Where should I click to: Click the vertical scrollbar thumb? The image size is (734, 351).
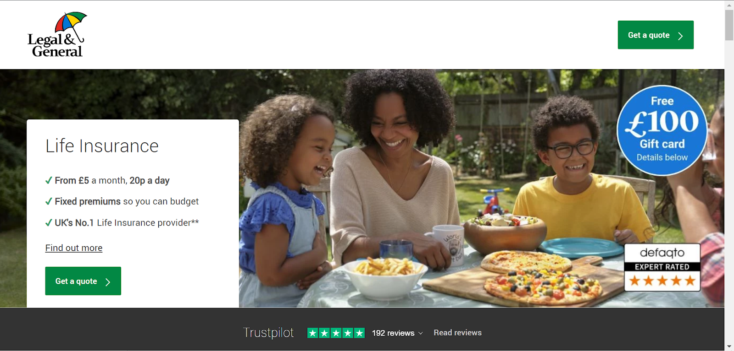pyautogui.click(x=729, y=25)
